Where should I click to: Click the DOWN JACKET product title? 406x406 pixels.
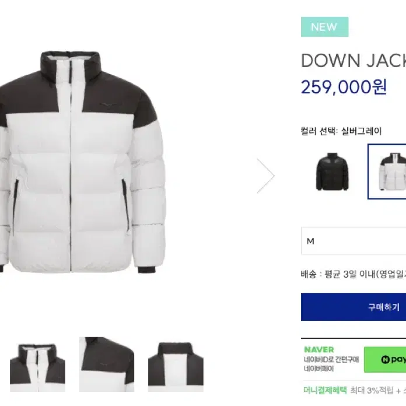pos(353,61)
